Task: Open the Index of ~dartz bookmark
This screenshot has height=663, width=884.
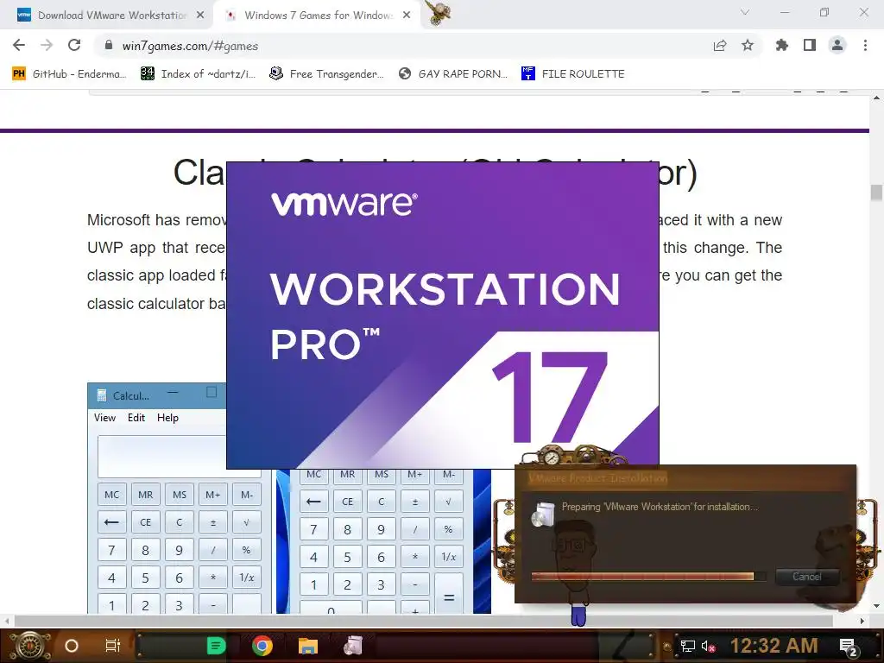Action: coord(198,74)
